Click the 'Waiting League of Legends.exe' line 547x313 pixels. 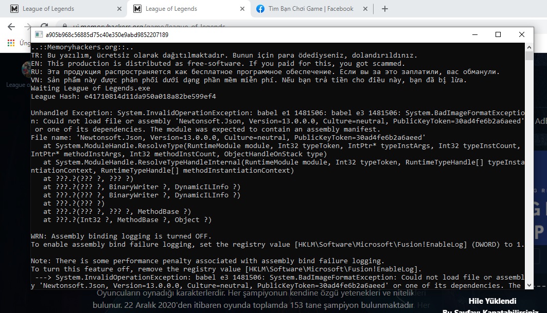click(91, 88)
